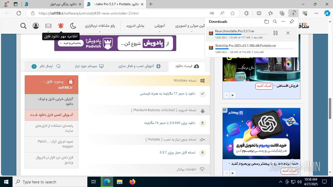The width and height of the screenshot is (333, 187).
Task: View site information lock icon
Action: (x=32, y=13)
